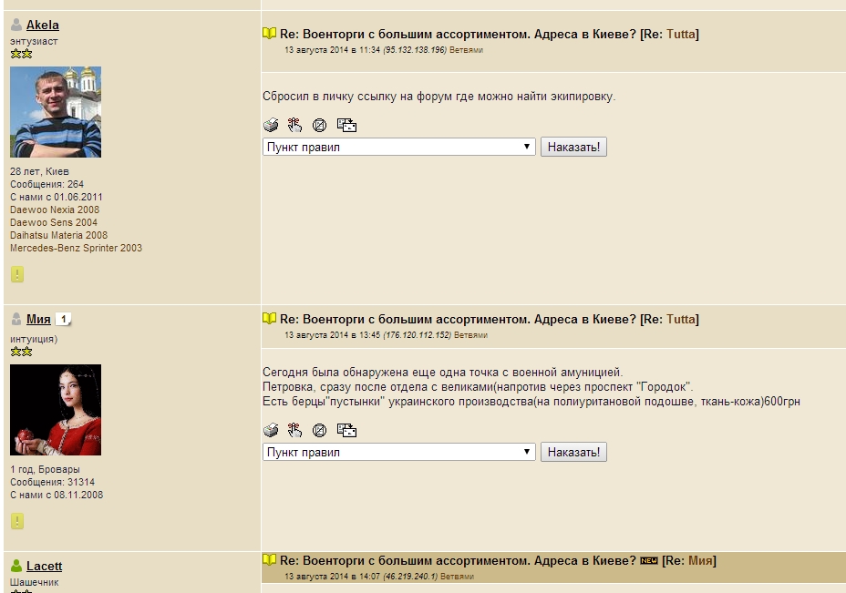Image resolution: width=846 pixels, height=593 pixels.
Task: Open Akela's user profile link
Action: (43, 26)
